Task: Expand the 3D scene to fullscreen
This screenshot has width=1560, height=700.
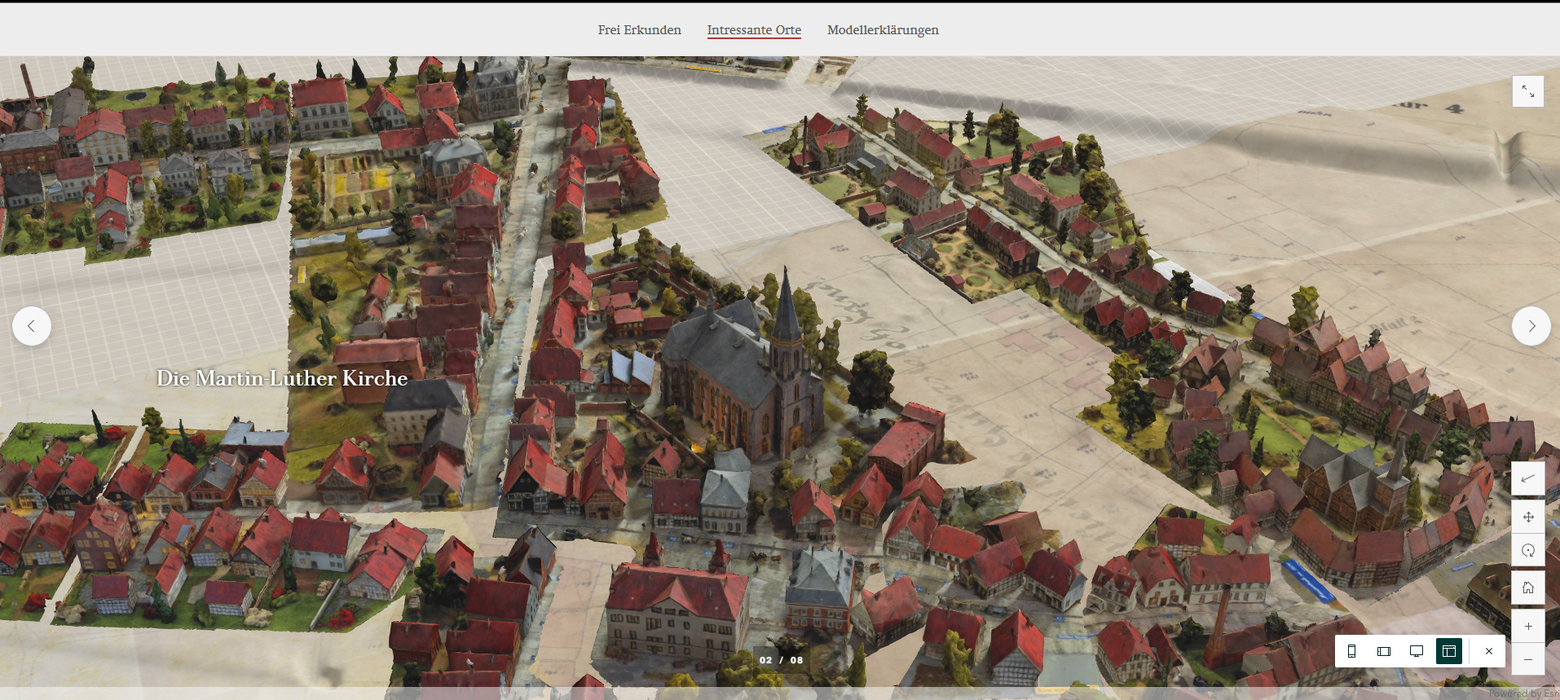Action: coord(1527,91)
